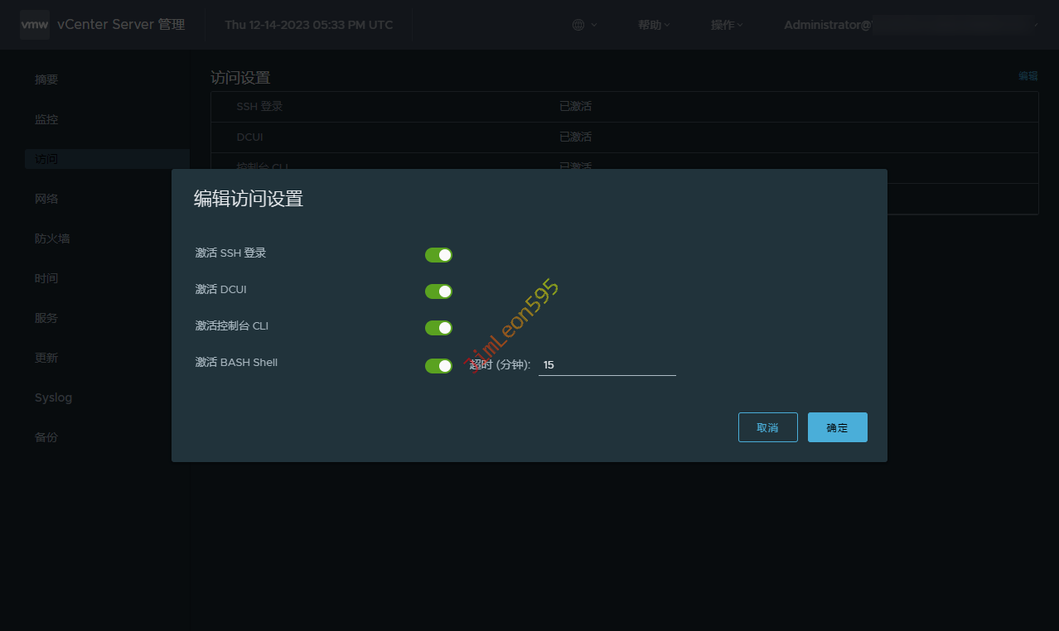1059x631 pixels.
Task: Open the 帮助 dropdown menu
Action: tap(654, 25)
